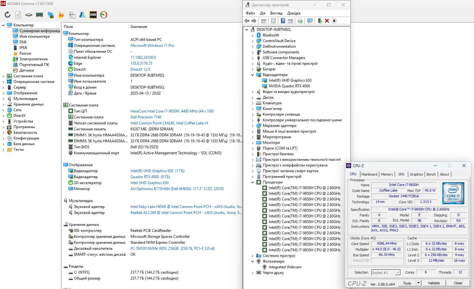Expand Диски category in Device Manager
Image resolution: width=474 pixels, height=289 pixels.
[x=252, y=97]
